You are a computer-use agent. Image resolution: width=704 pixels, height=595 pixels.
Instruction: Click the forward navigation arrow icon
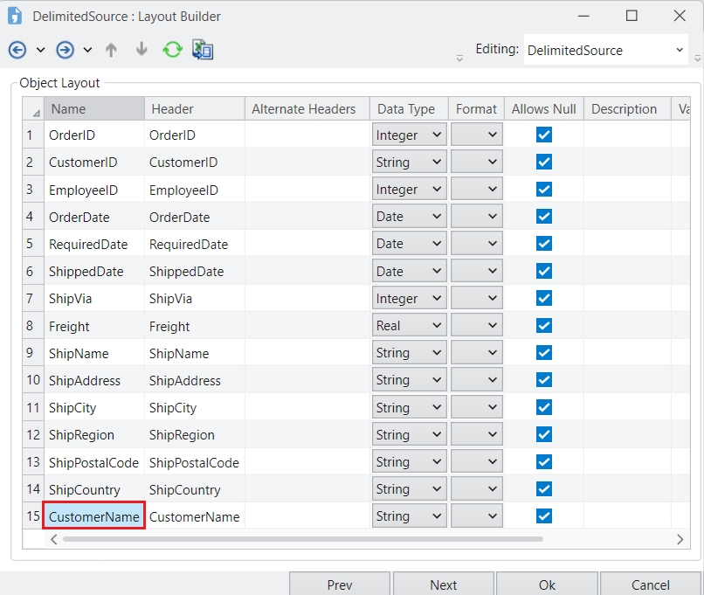tap(65, 50)
